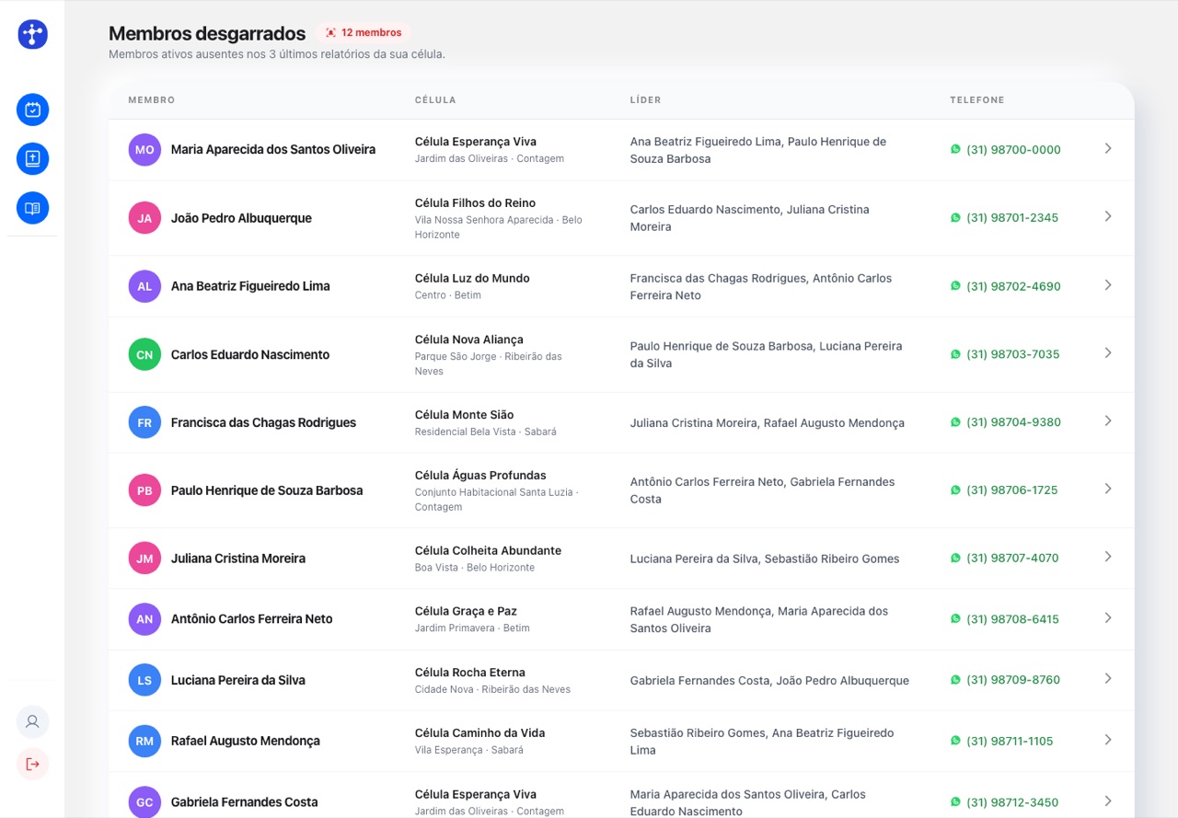Open Antônio Carlos Ferreira Neto row chevron
The width and height of the screenshot is (1178, 818).
pos(1108,618)
